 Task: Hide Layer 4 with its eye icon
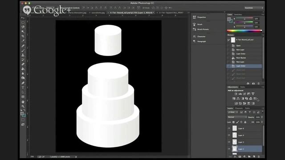(229, 135)
